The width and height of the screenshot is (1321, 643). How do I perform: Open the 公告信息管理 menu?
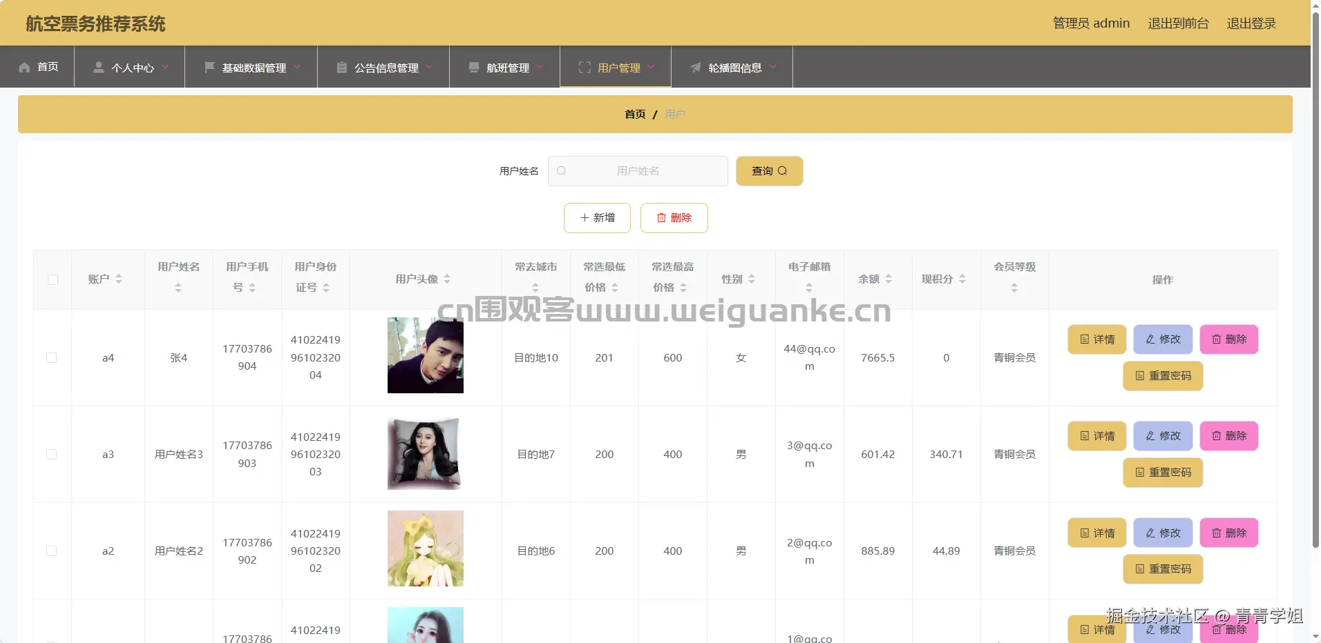pyautogui.click(x=383, y=67)
